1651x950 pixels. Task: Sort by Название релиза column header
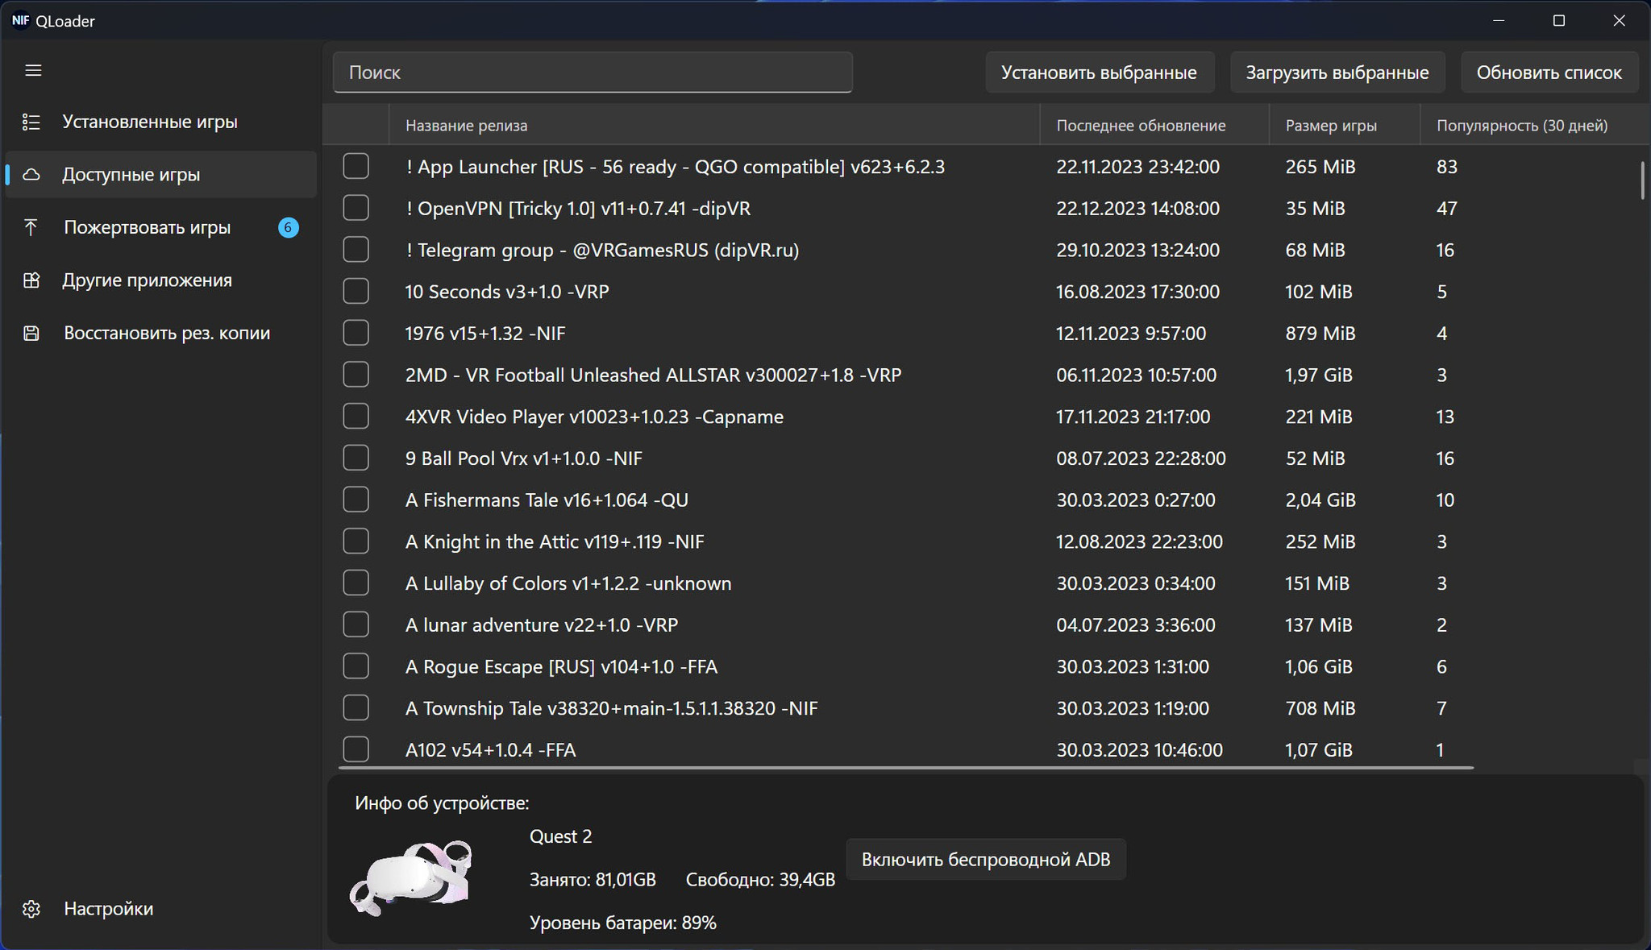714,126
